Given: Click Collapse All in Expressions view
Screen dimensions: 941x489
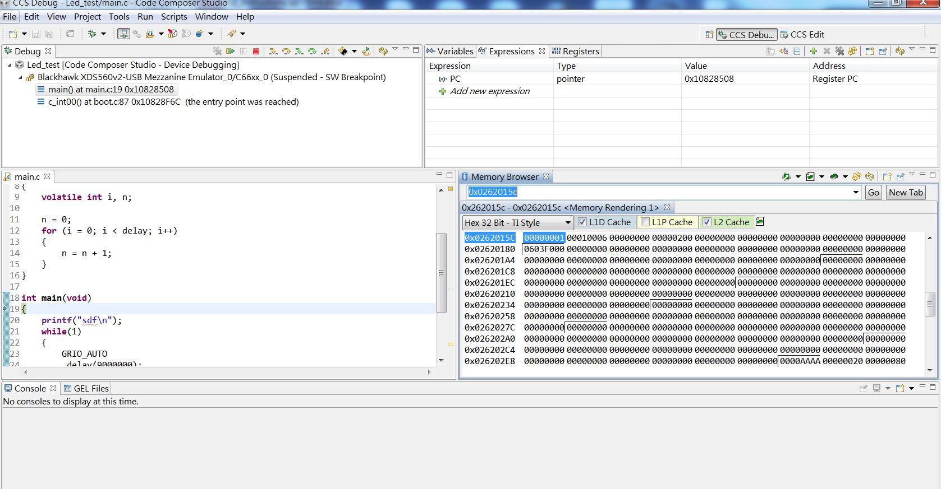Looking at the screenshot, I should 796,51.
